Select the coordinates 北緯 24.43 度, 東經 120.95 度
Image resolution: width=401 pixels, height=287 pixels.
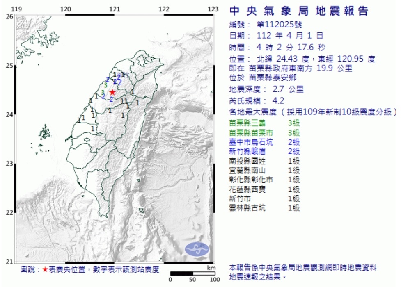pos(316,59)
